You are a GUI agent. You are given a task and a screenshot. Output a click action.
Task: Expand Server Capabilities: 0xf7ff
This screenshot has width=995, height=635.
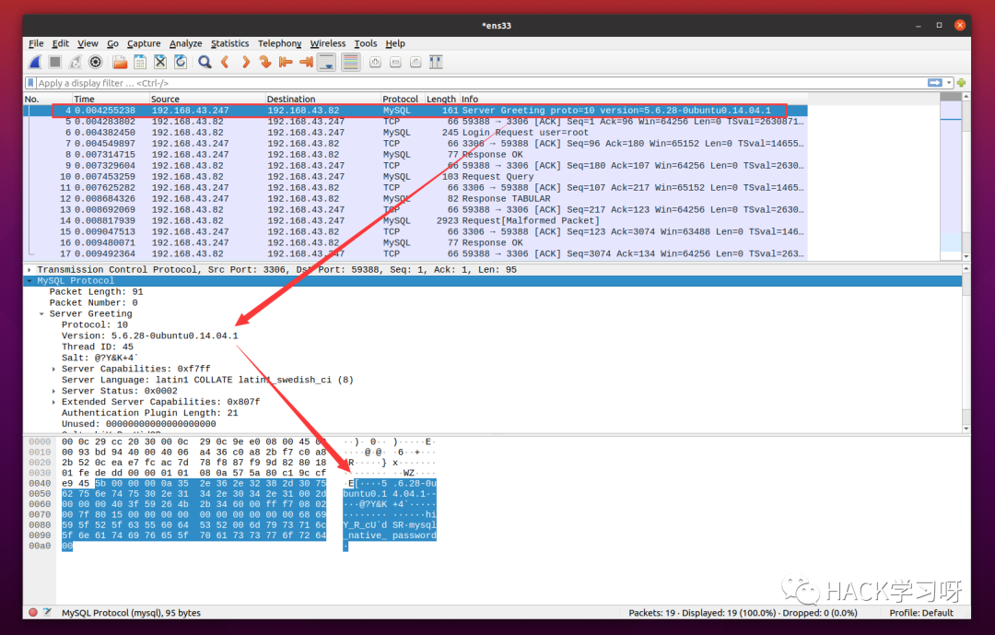54,369
